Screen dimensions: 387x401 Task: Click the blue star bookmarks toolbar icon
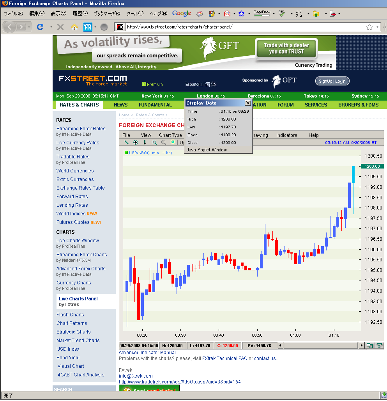tap(241, 14)
